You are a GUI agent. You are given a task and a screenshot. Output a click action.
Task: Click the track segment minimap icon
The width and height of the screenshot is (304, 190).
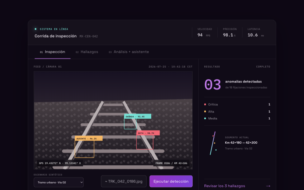[x=213, y=143]
